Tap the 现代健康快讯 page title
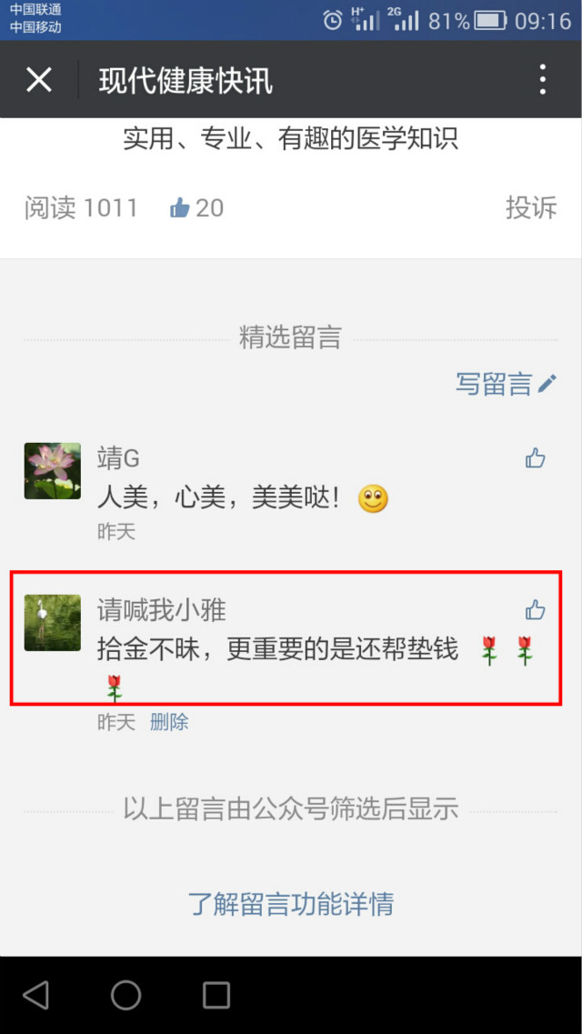The height and width of the screenshot is (1034, 582). coord(186,80)
